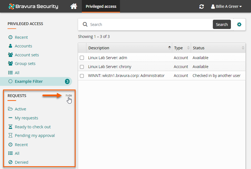Click the refresh icon in header
Screen dimensions: 251x169
coord(201,6)
